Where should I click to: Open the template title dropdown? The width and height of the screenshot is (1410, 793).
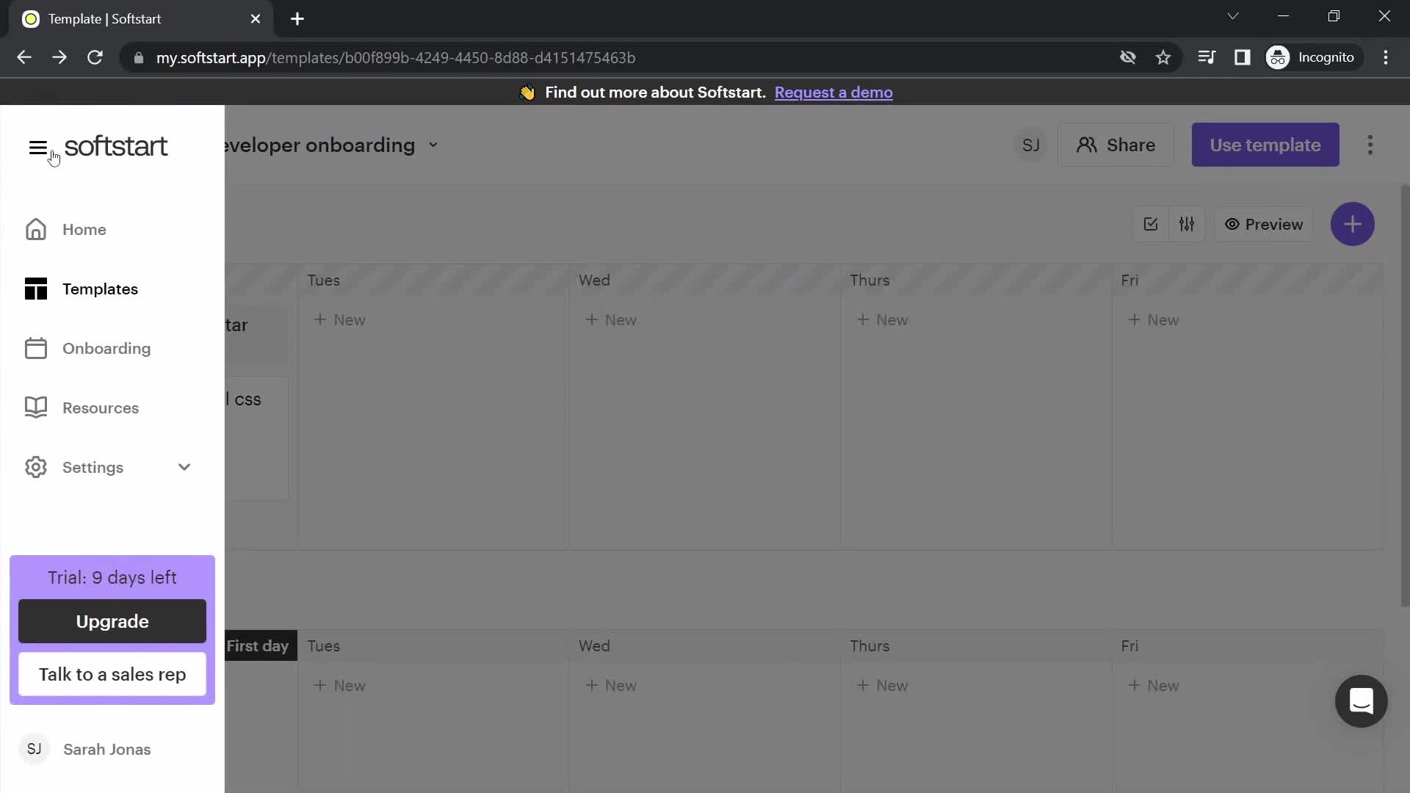click(433, 144)
